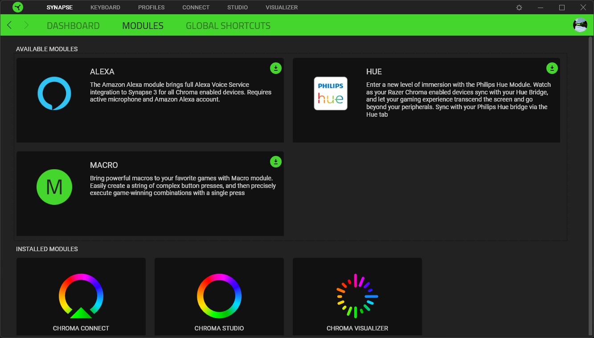
Task: Click the ALEXA module title
Action: point(102,72)
